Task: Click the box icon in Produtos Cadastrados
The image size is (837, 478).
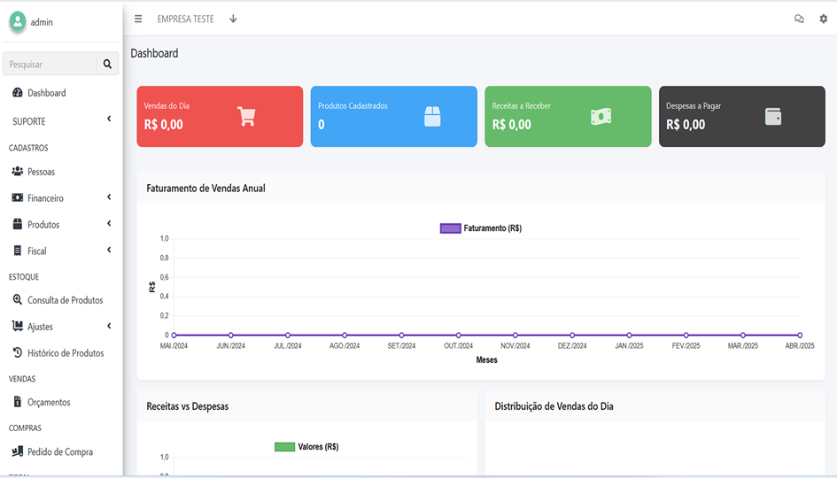Action: pos(432,116)
